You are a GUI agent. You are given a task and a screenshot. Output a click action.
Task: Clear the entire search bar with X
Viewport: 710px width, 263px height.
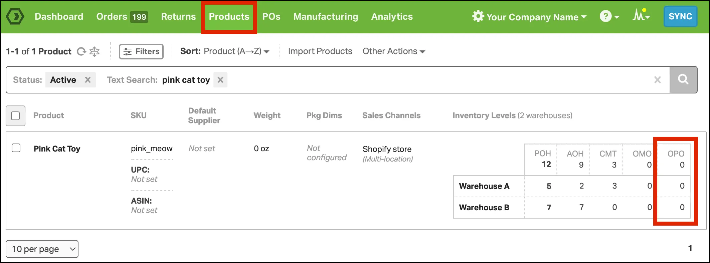tap(657, 80)
